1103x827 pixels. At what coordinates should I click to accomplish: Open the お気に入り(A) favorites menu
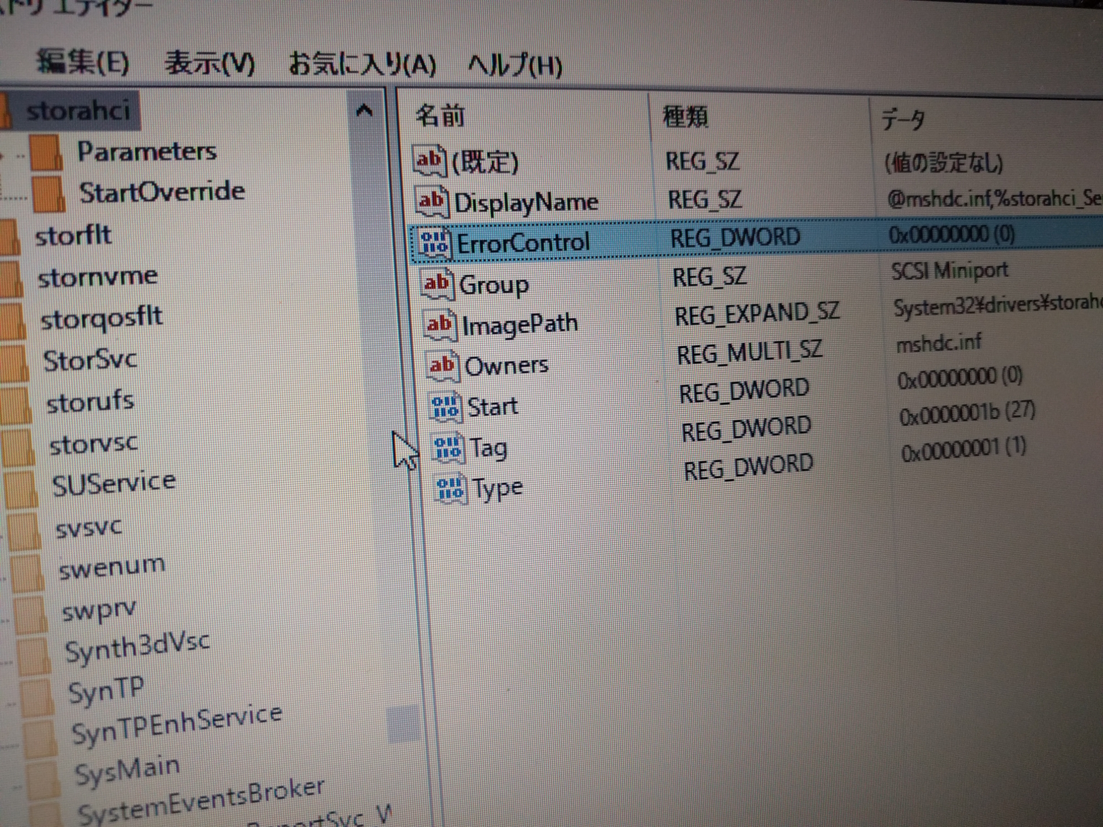click(x=362, y=65)
